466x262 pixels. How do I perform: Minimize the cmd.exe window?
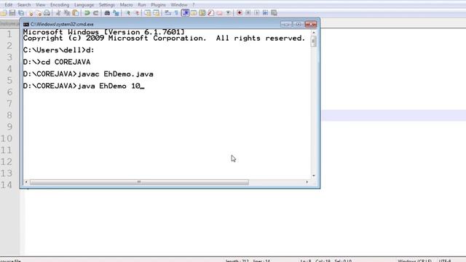pyautogui.click(x=286, y=24)
